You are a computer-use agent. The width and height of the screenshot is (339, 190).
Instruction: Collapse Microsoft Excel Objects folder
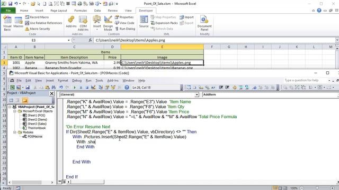(15, 111)
